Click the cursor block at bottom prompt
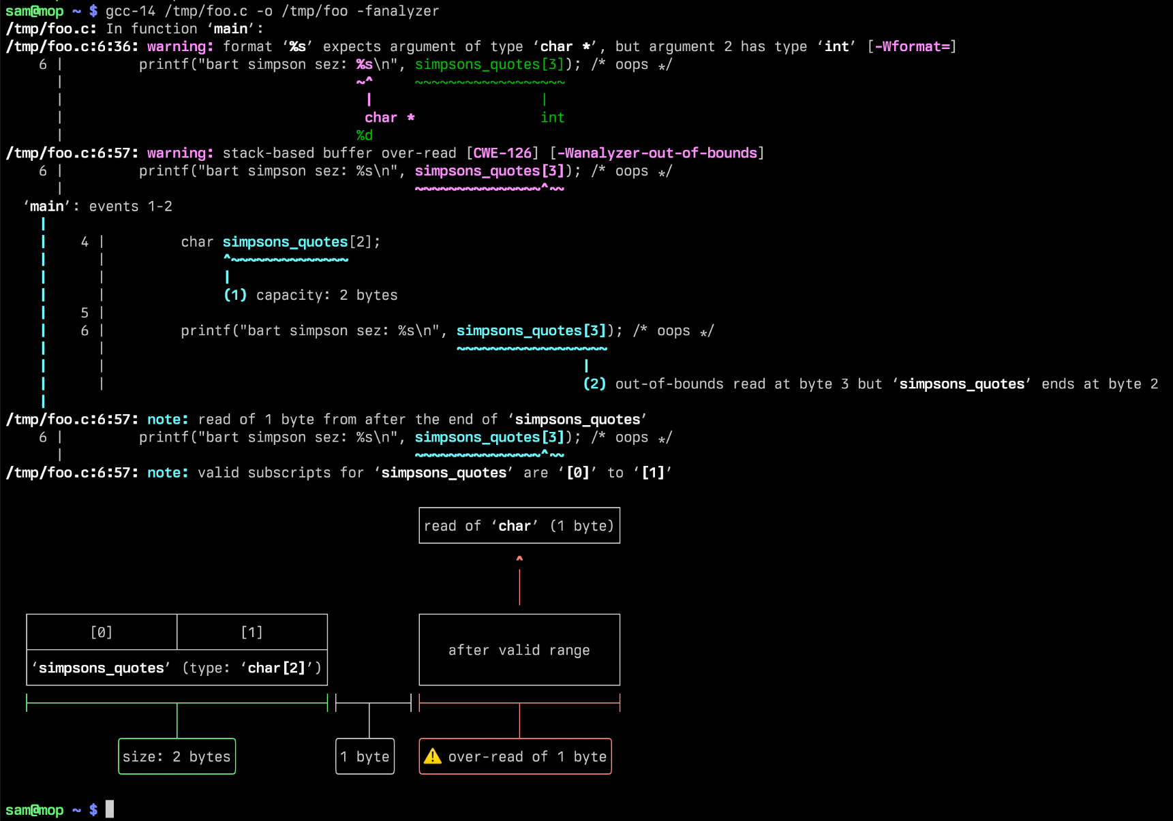This screenshot has height=821, width=1173. pos(110,809)
